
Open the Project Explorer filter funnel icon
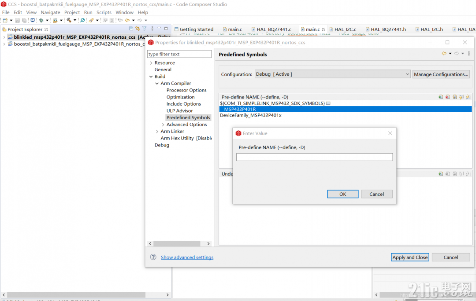click(x=145, y=29)
